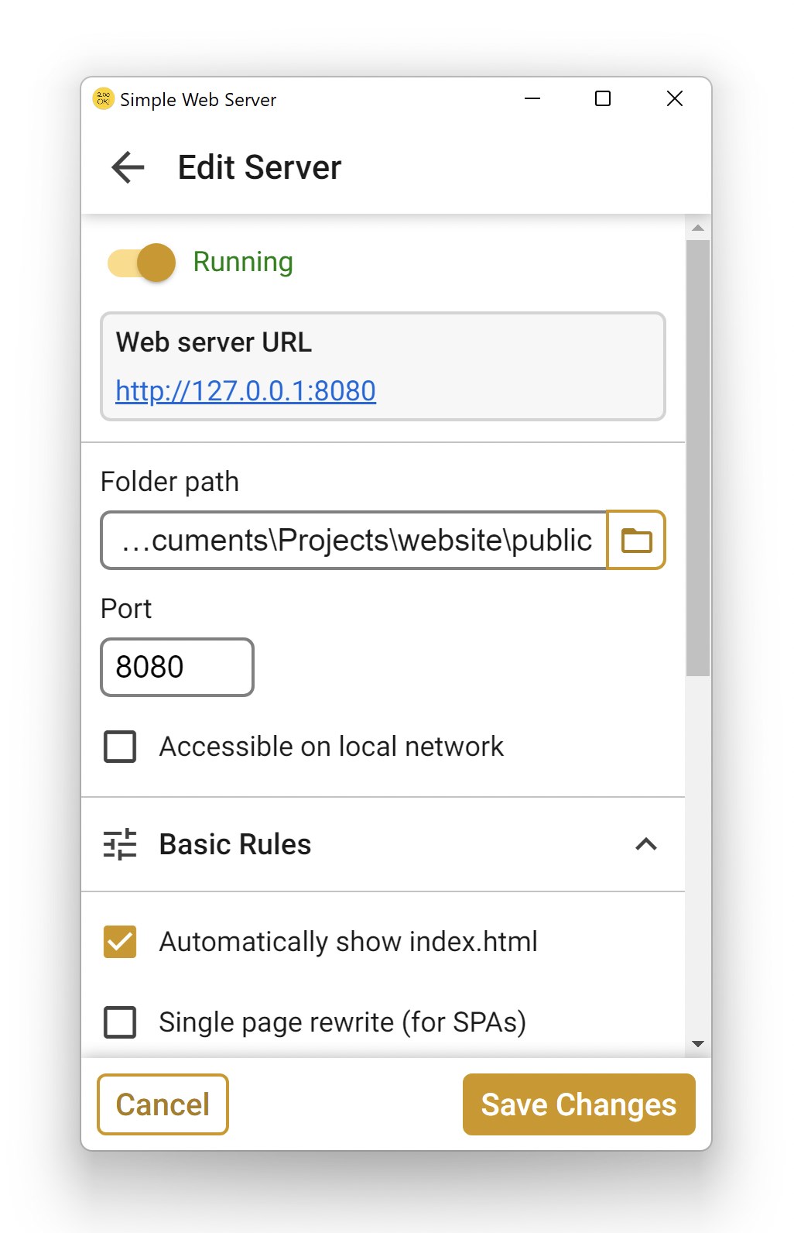The height and width of the screenshot is (1233, 794).
Task: Click the back arrow icon
Action: coord(128,167)
